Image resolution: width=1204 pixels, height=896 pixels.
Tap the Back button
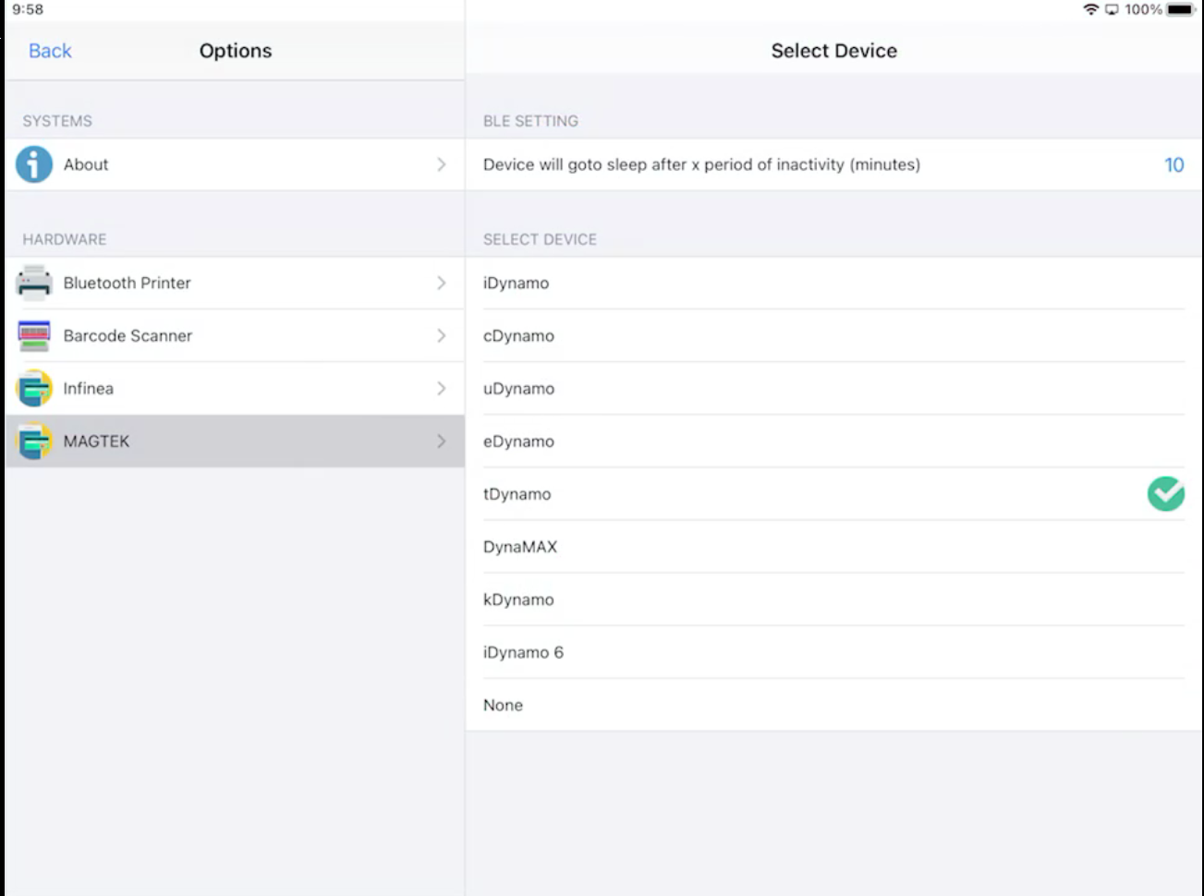(50, 51)
